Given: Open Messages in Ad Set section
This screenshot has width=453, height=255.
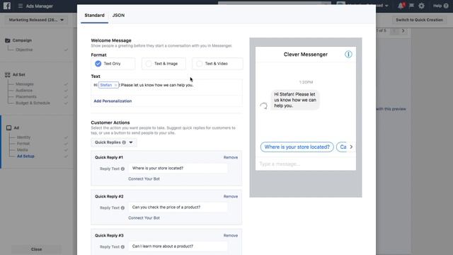Looking at the screenshot, I should coord(25,84).
